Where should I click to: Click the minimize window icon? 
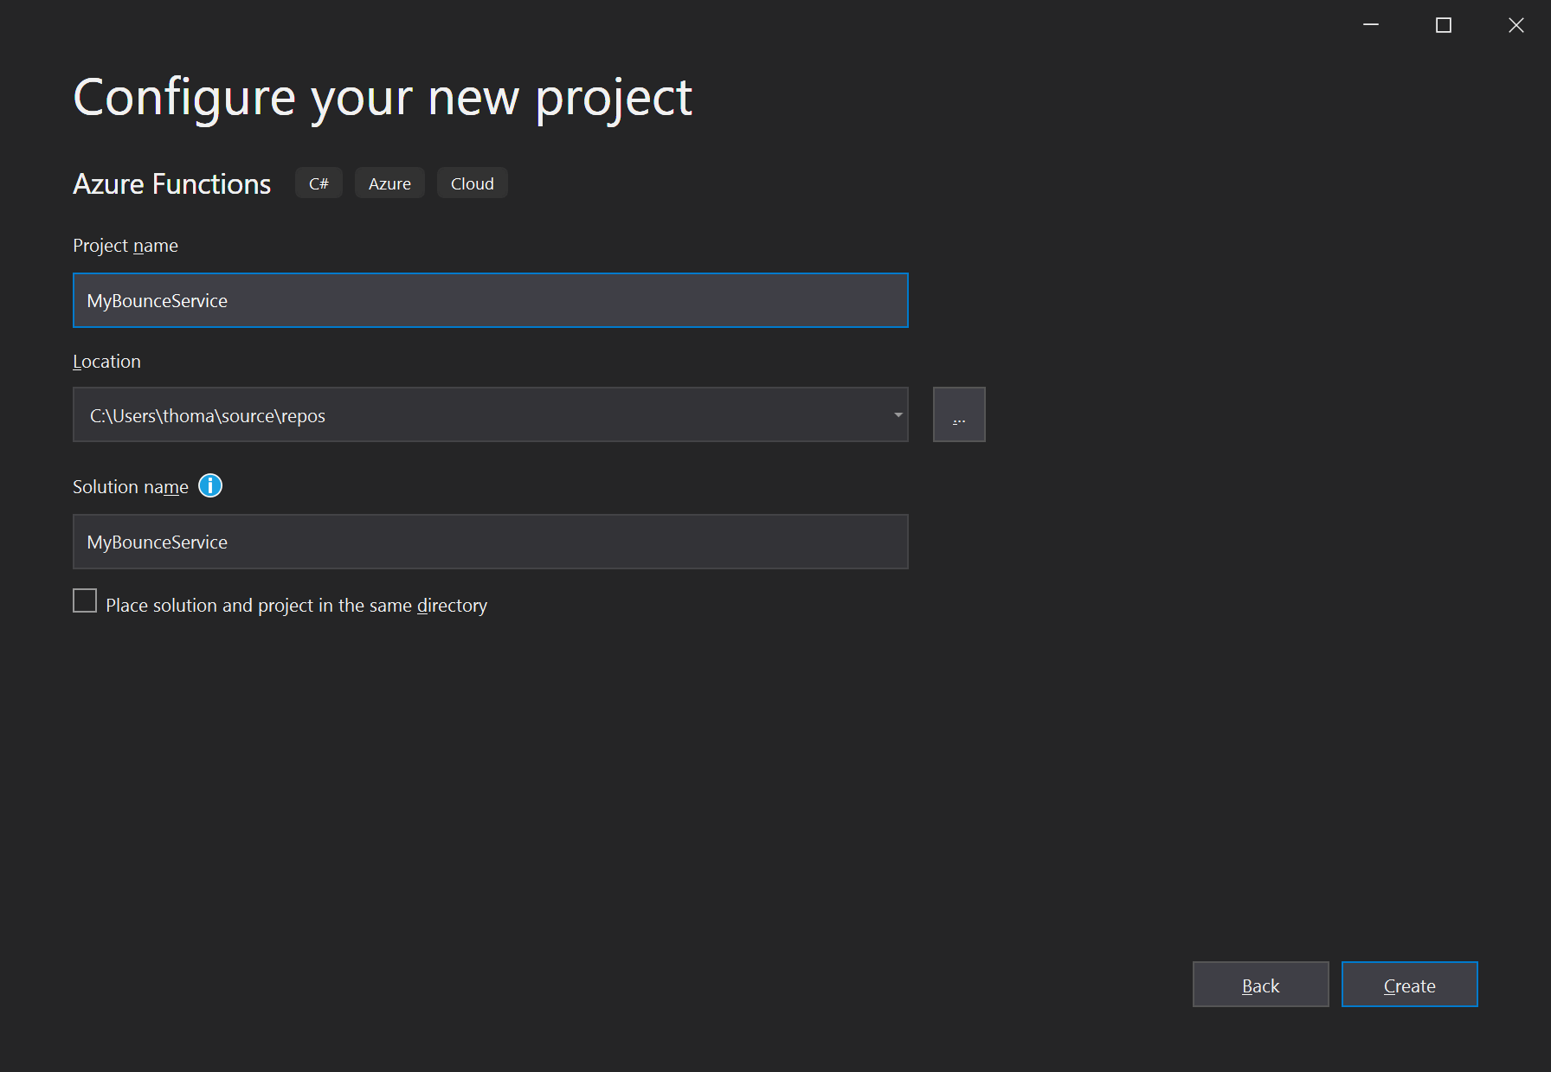pyautogui.click(x=1370, y=25)
